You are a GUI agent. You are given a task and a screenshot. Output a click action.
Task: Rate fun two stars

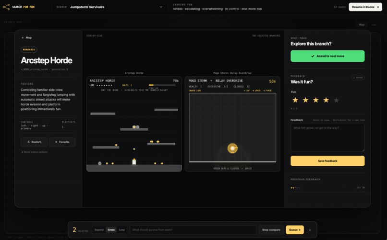pyautogui.click(x=305, y=100)
